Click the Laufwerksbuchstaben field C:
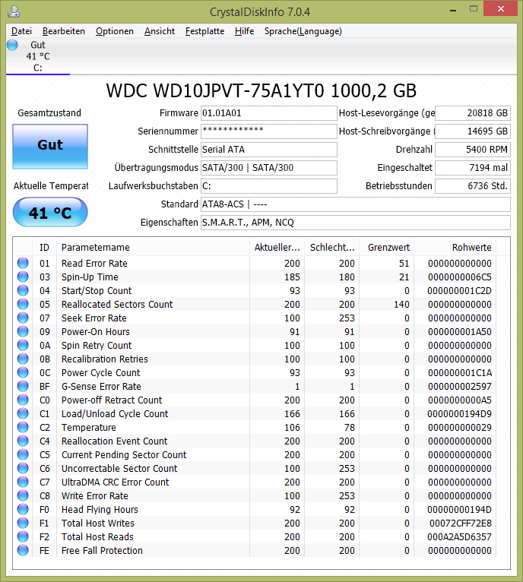 pos(268,186)
